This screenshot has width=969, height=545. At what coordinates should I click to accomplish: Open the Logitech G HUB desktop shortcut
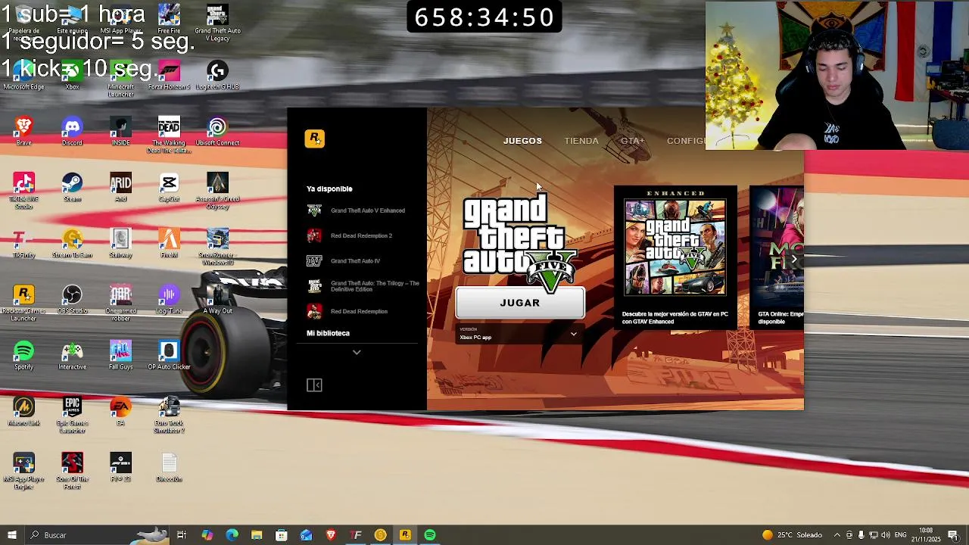pos(217,75)
